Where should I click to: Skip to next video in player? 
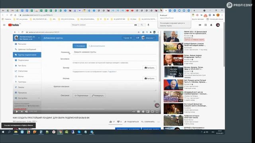pyautogui.click(x=22, y=112)
